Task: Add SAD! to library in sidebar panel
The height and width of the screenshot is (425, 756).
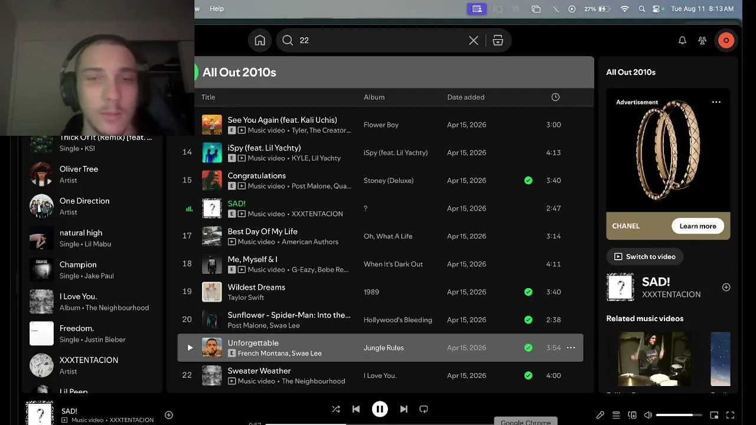Action: pos(726,287)
